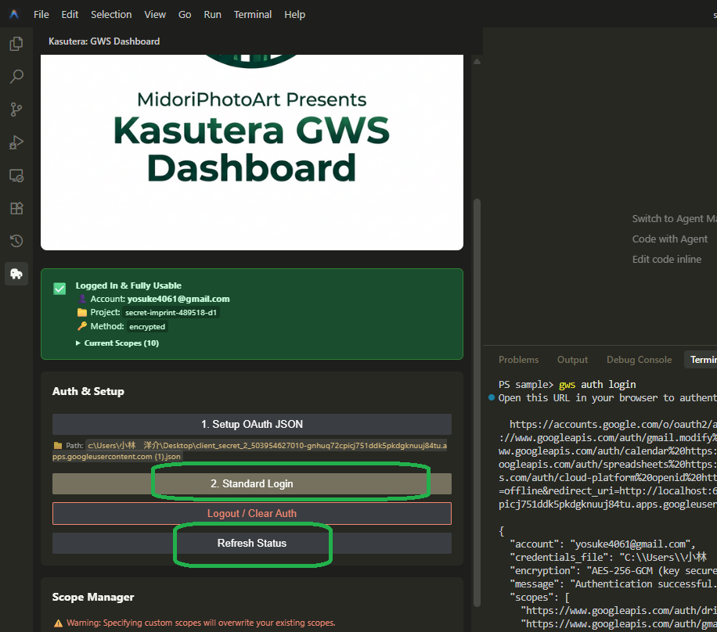The height and width of the screenshot is (632, 717).
Task: Click Refresh Status
Action: 251,543
